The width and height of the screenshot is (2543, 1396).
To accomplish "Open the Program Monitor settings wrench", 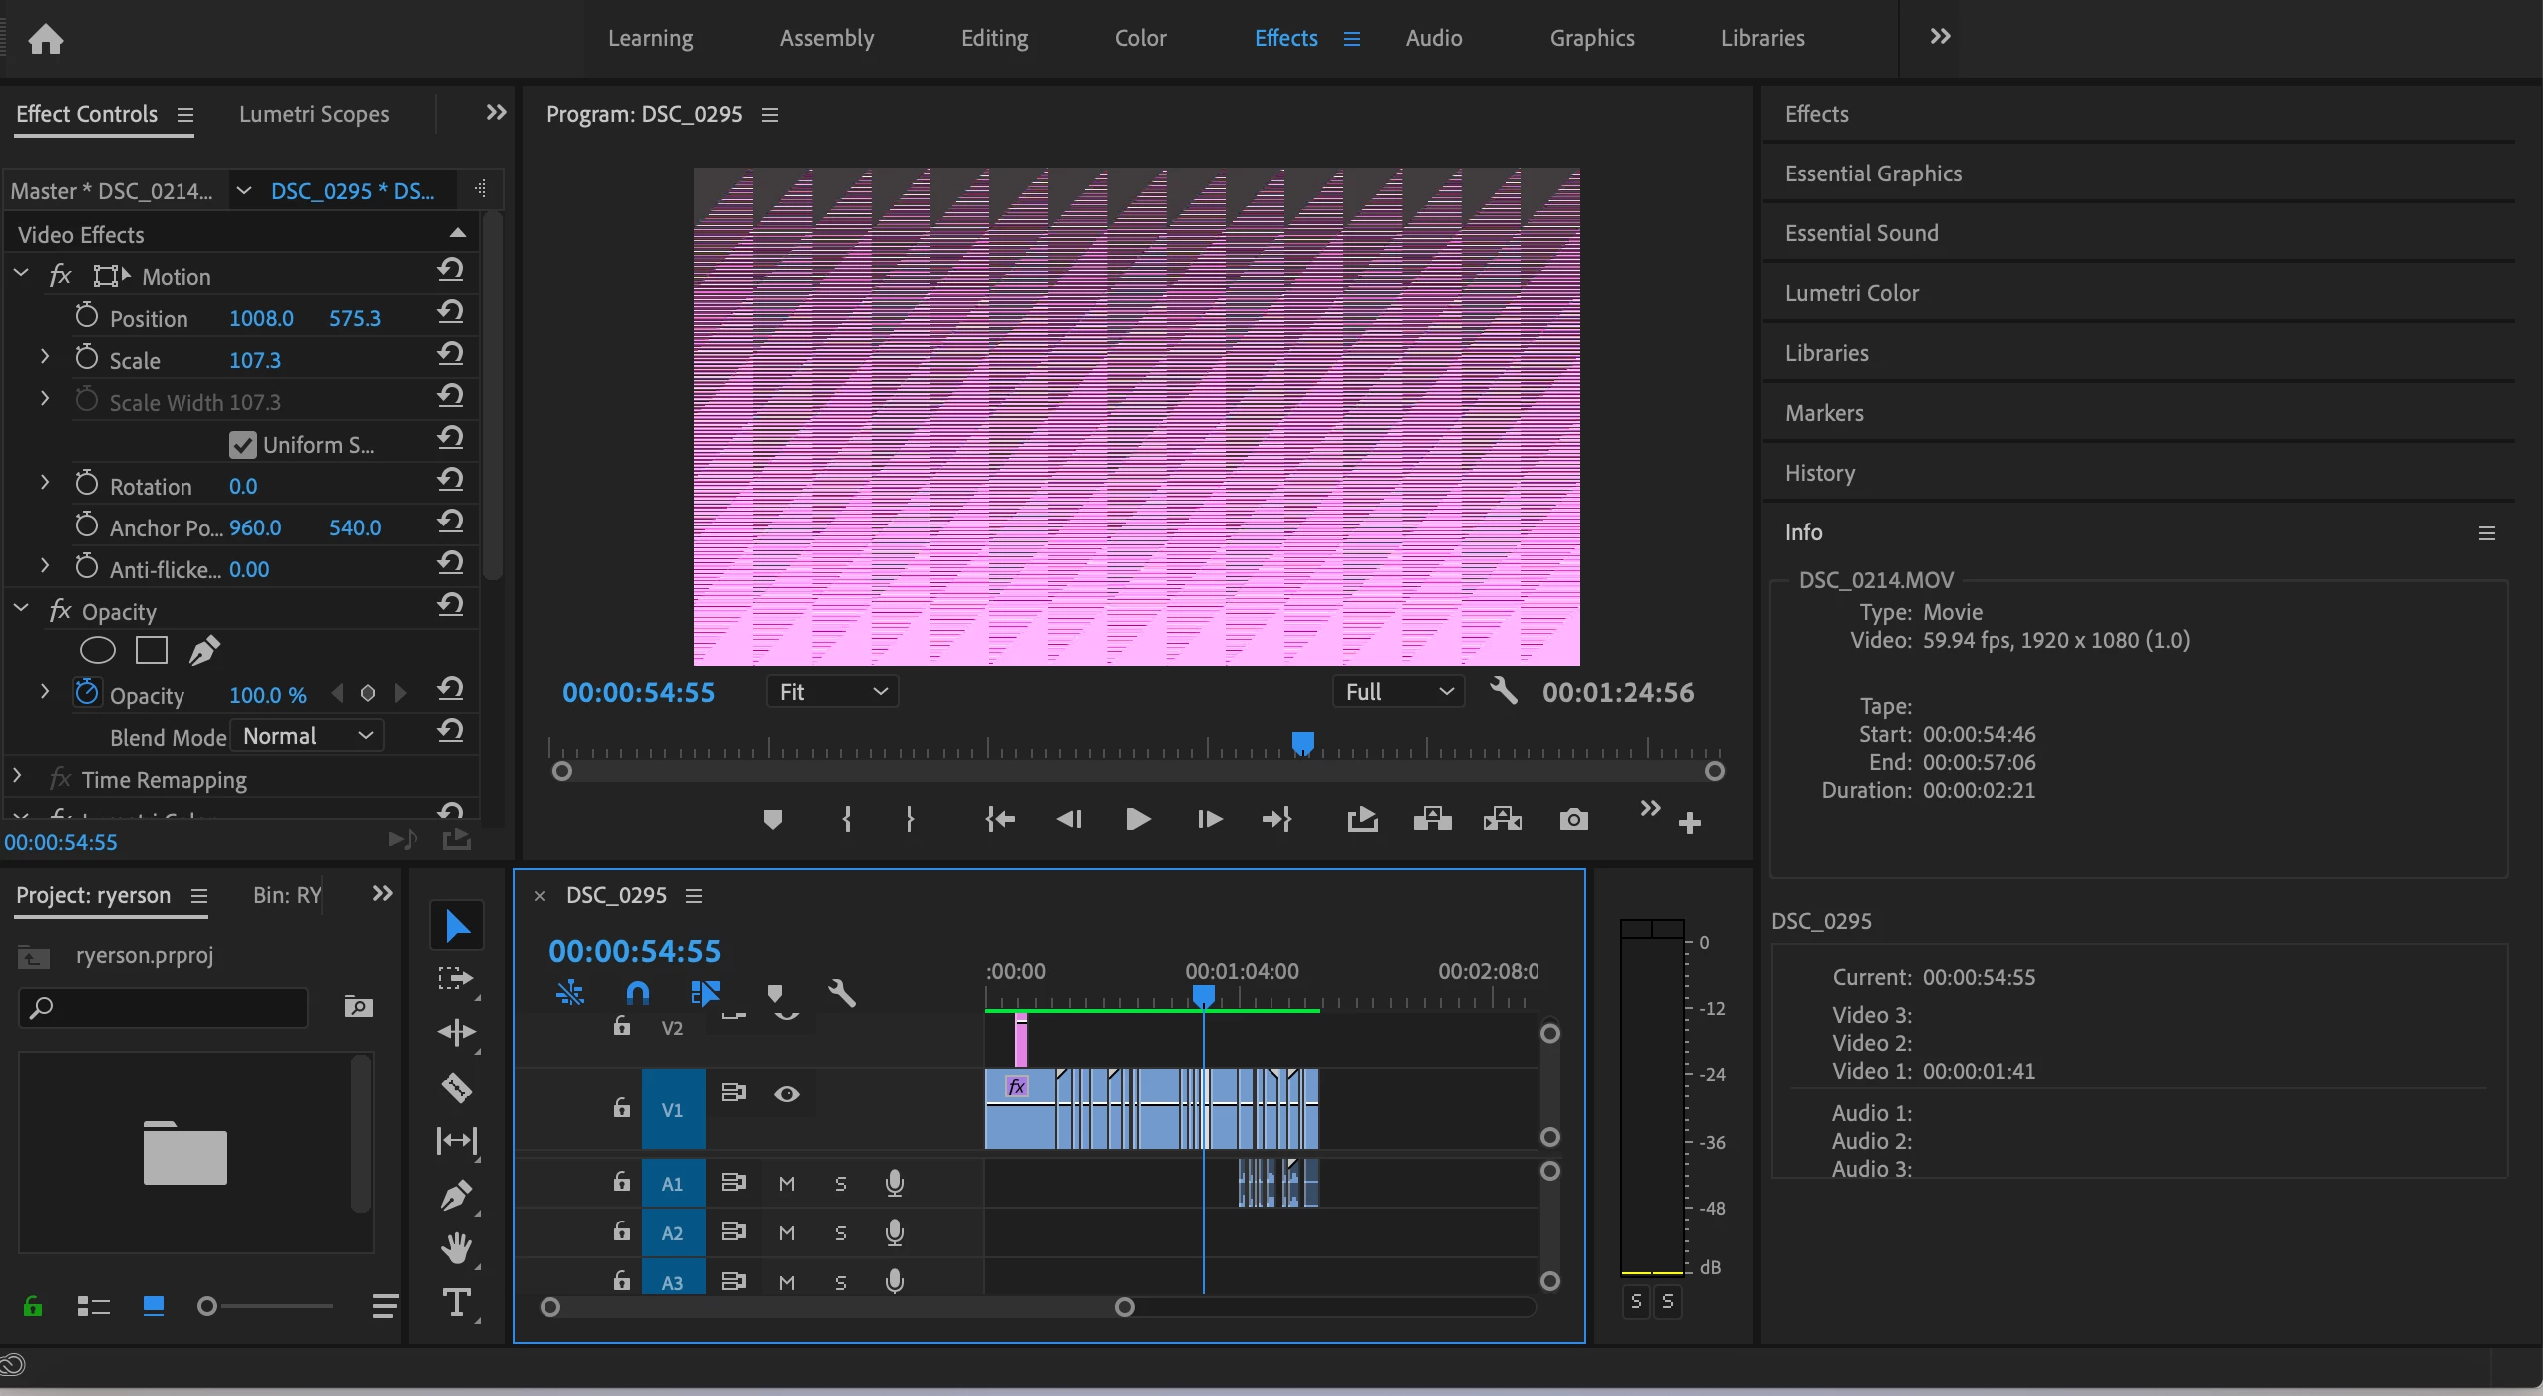I will [x=1504, y=691].
